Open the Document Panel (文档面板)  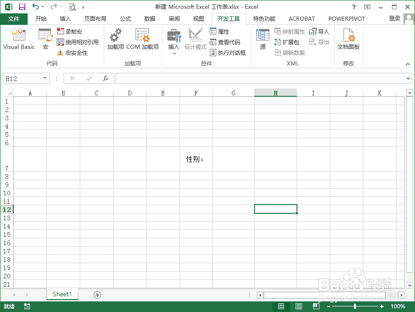(348, 39)
